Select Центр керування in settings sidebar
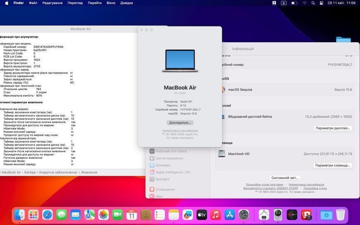360x225 pixels. pyautogui.click(x=169, y=158)
